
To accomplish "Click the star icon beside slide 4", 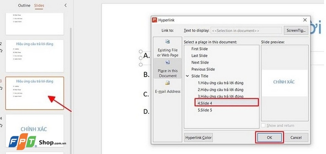I will coord(1,126).
